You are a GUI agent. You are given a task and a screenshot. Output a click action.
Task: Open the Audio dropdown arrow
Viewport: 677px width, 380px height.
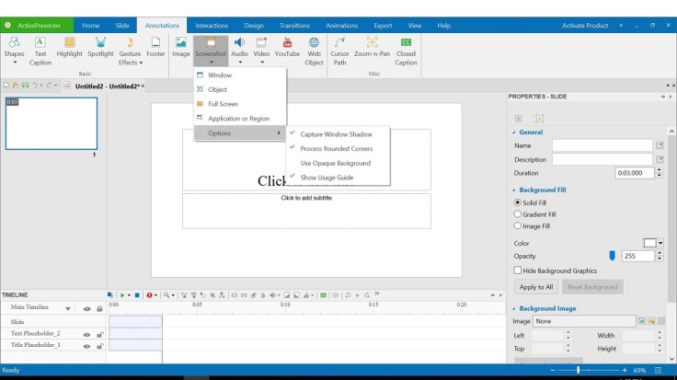click(240, 63)
